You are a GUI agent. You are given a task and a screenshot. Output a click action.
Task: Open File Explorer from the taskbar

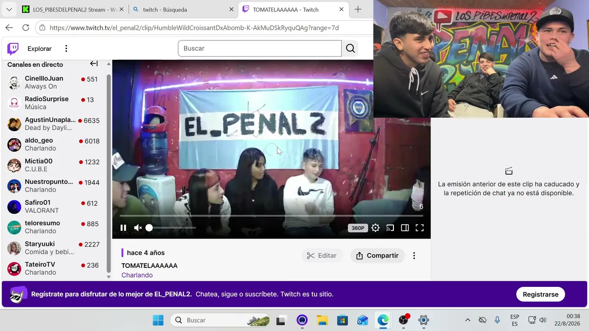tap(322, 320)
